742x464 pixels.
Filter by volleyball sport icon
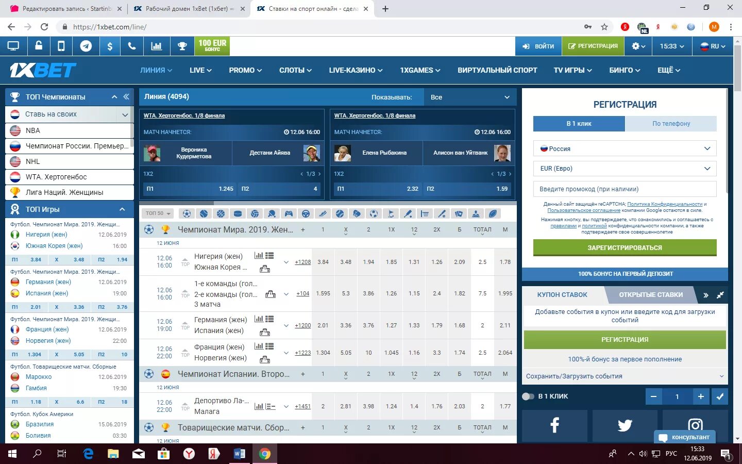click(x=255, y=213)
